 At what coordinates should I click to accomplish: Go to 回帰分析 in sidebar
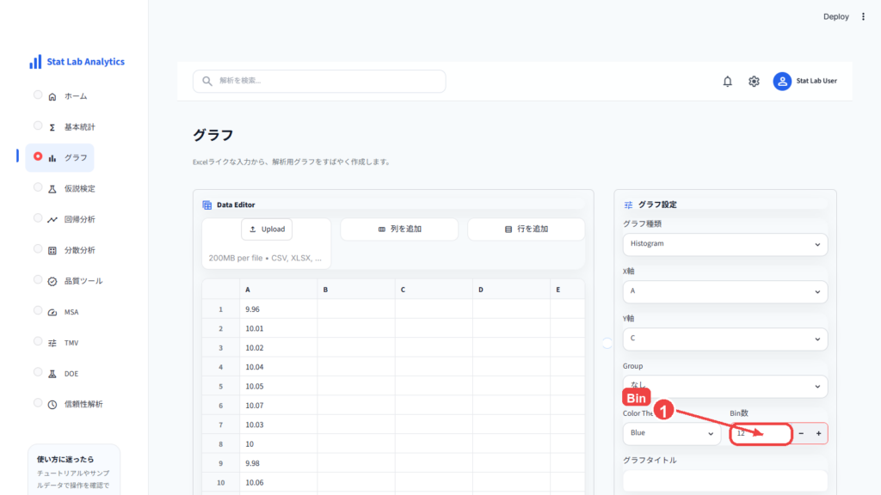(x=79, y=219)
